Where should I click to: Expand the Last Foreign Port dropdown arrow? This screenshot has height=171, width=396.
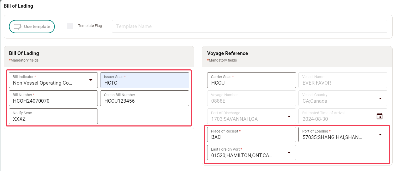pyautogui.click(x=289, y=152)
